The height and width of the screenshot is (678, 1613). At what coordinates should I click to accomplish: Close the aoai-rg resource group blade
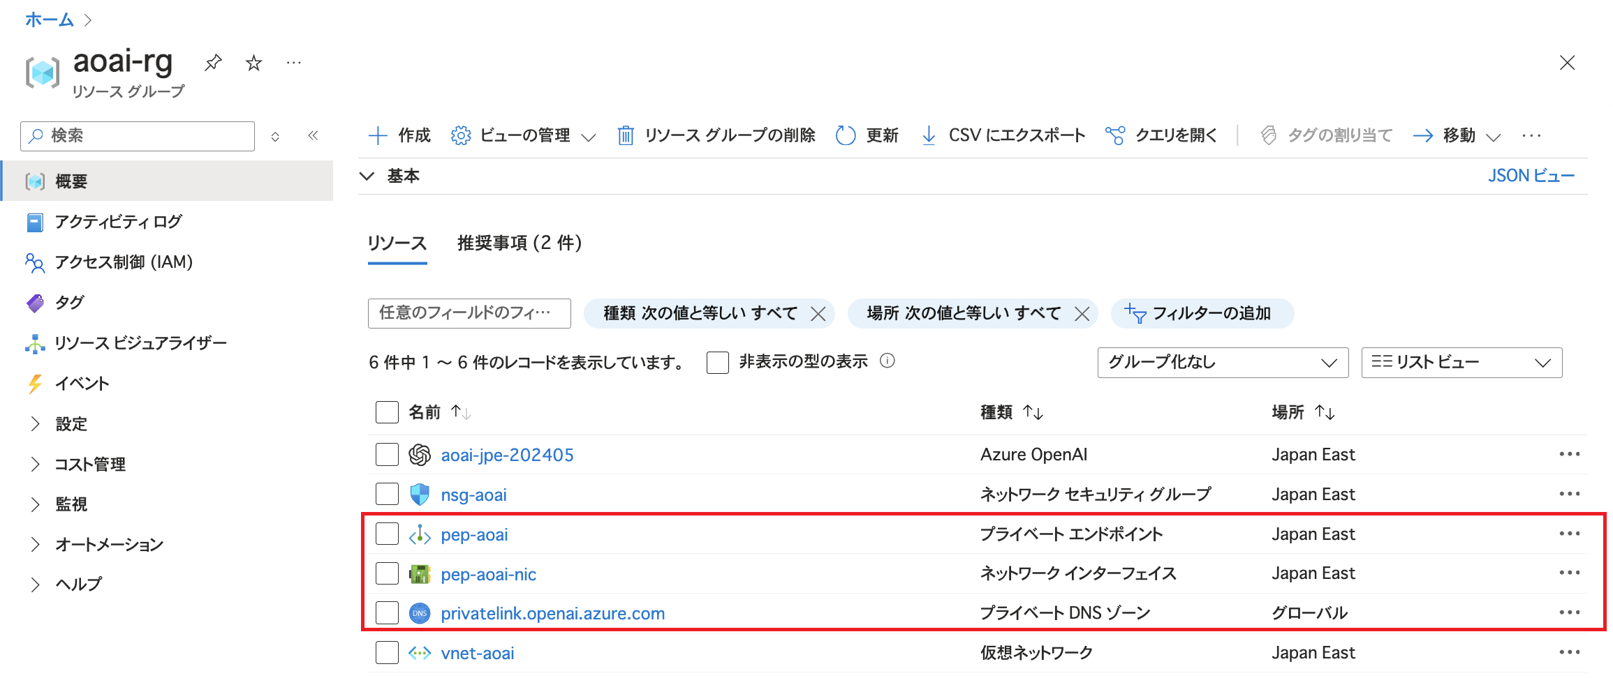click(1567, 63)
